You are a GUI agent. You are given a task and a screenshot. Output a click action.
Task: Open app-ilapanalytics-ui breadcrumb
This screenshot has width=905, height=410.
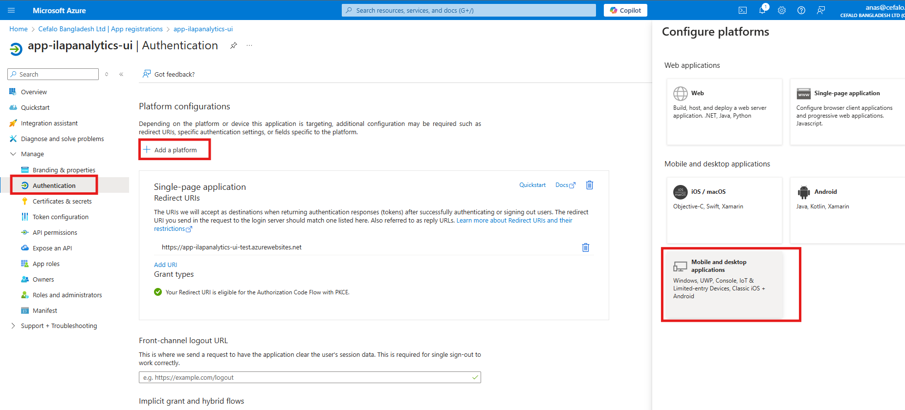203,29
